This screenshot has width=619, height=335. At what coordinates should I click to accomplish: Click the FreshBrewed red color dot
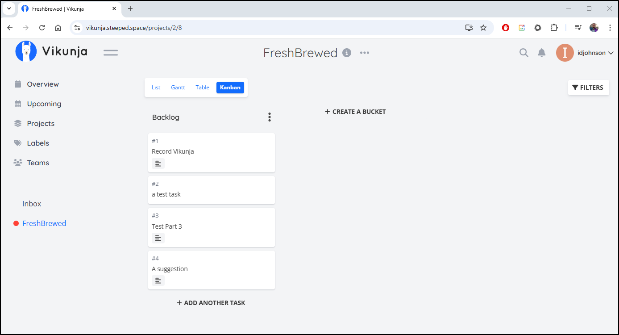(x=16, y=223)
